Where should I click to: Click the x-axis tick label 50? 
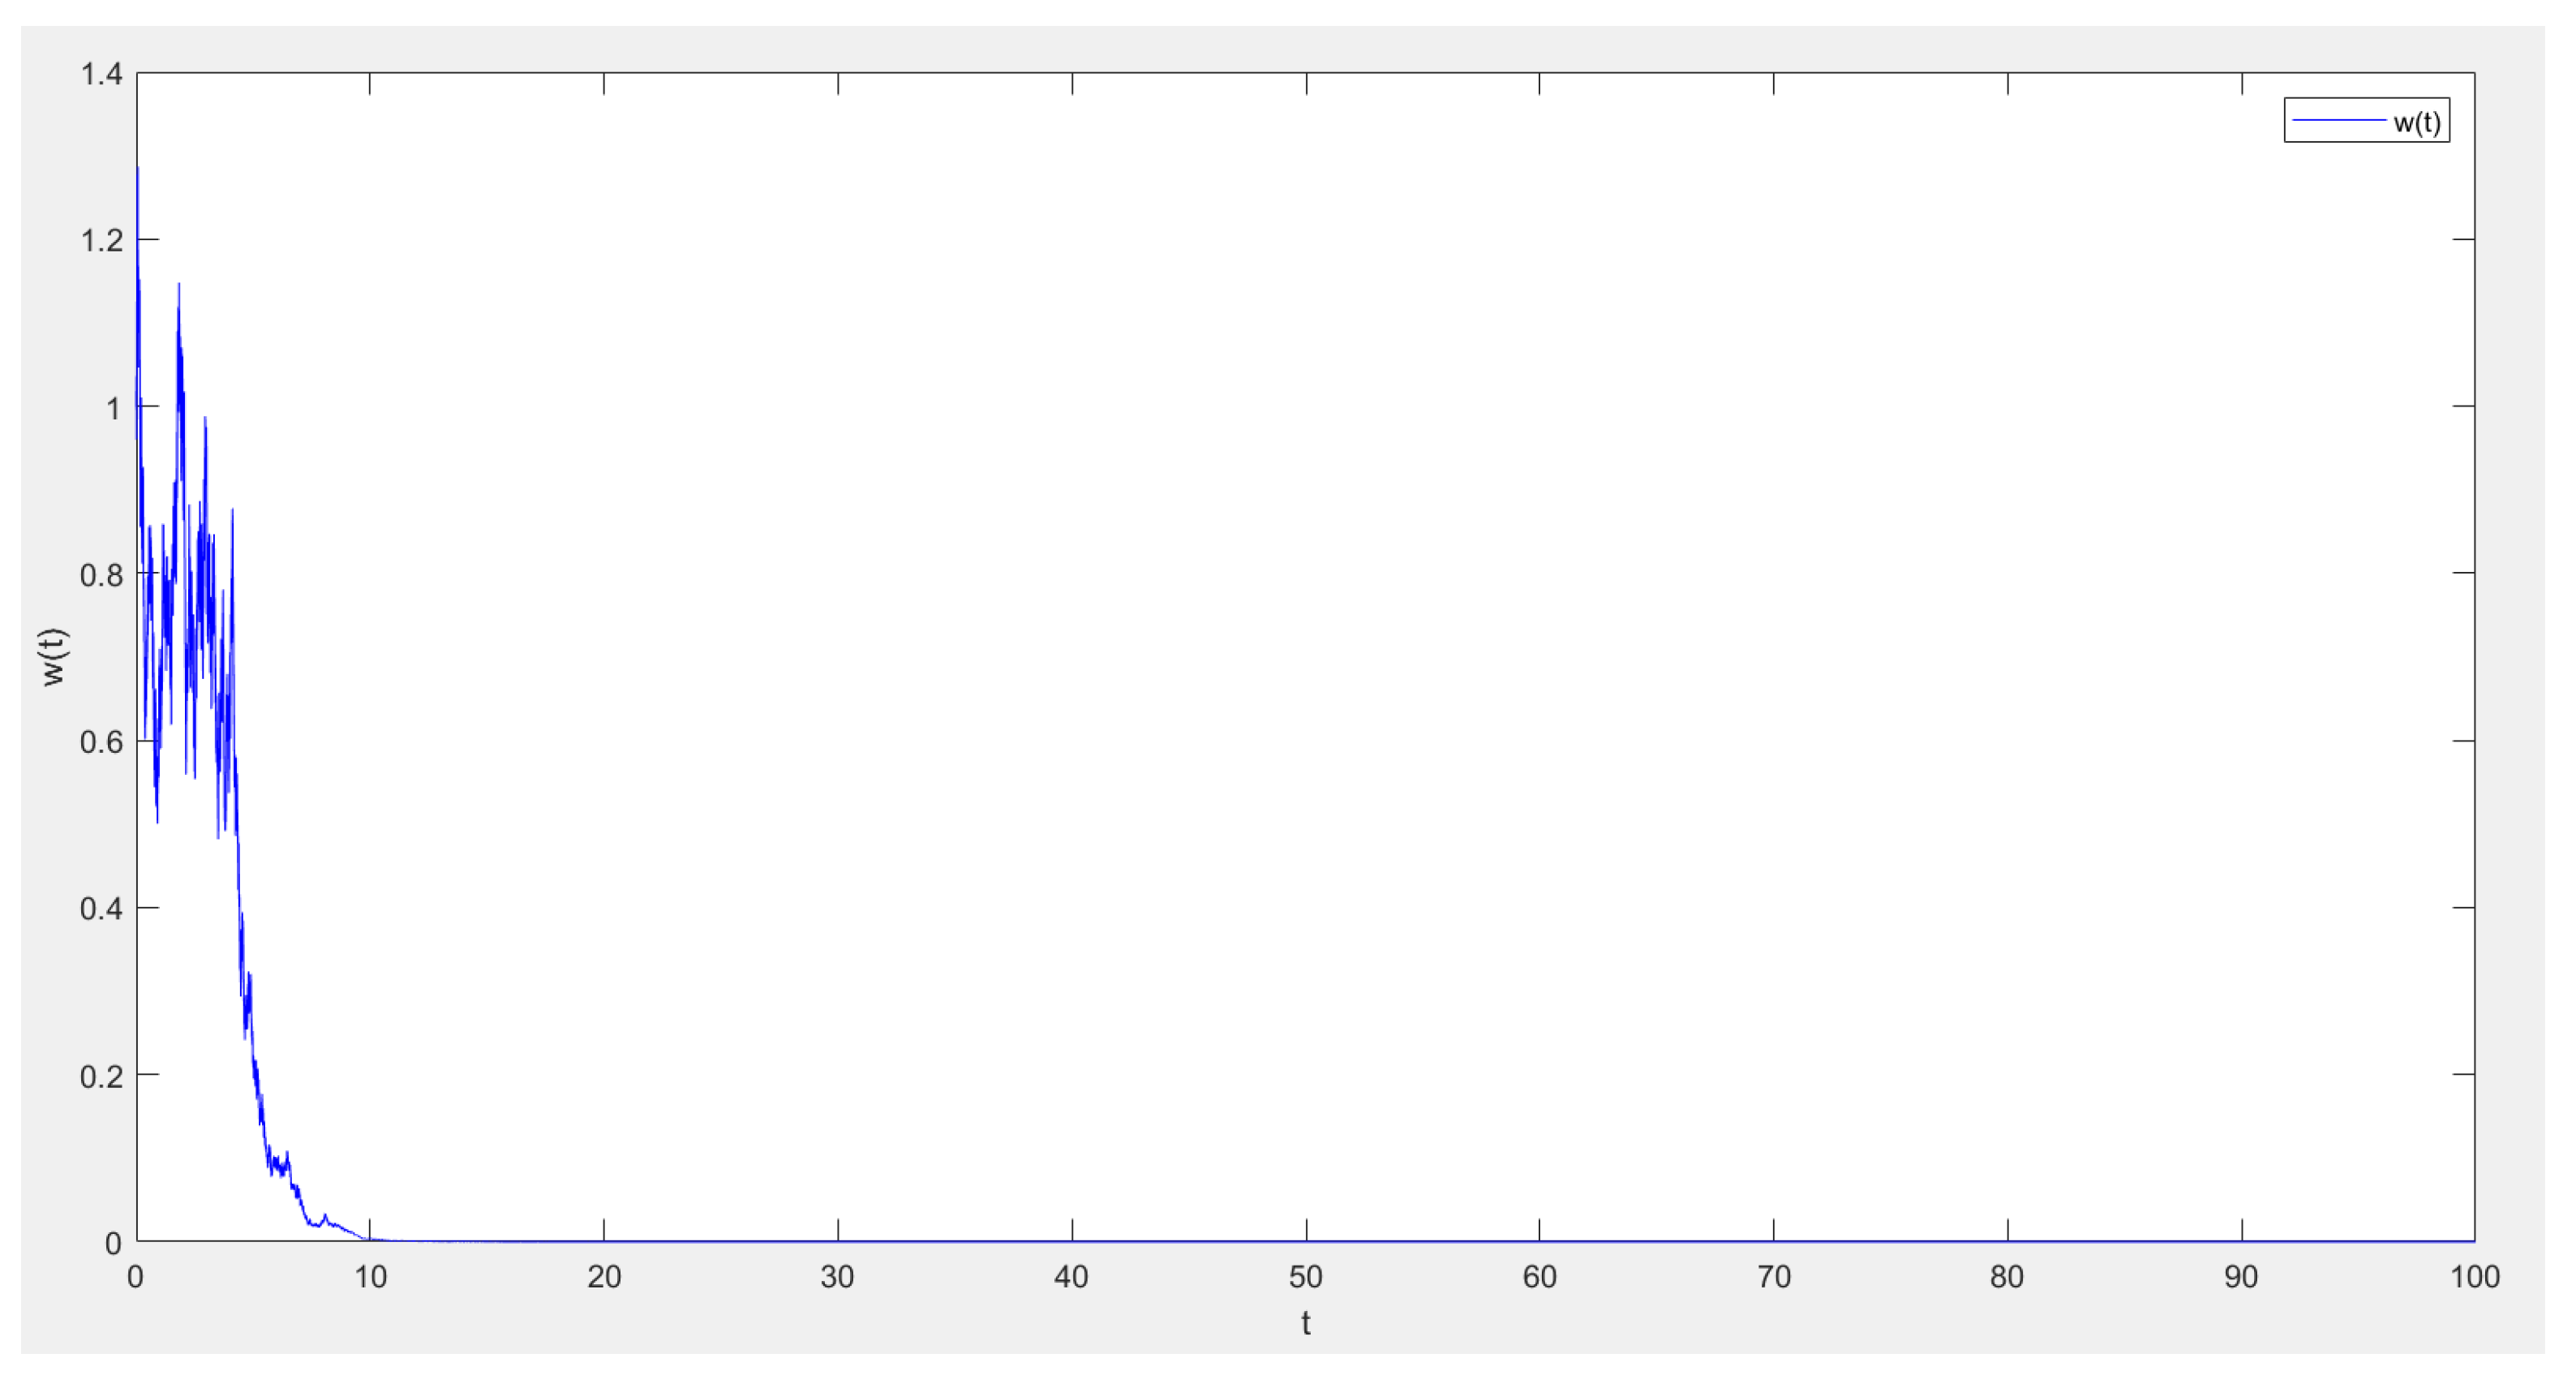tap(1305, 1277)
